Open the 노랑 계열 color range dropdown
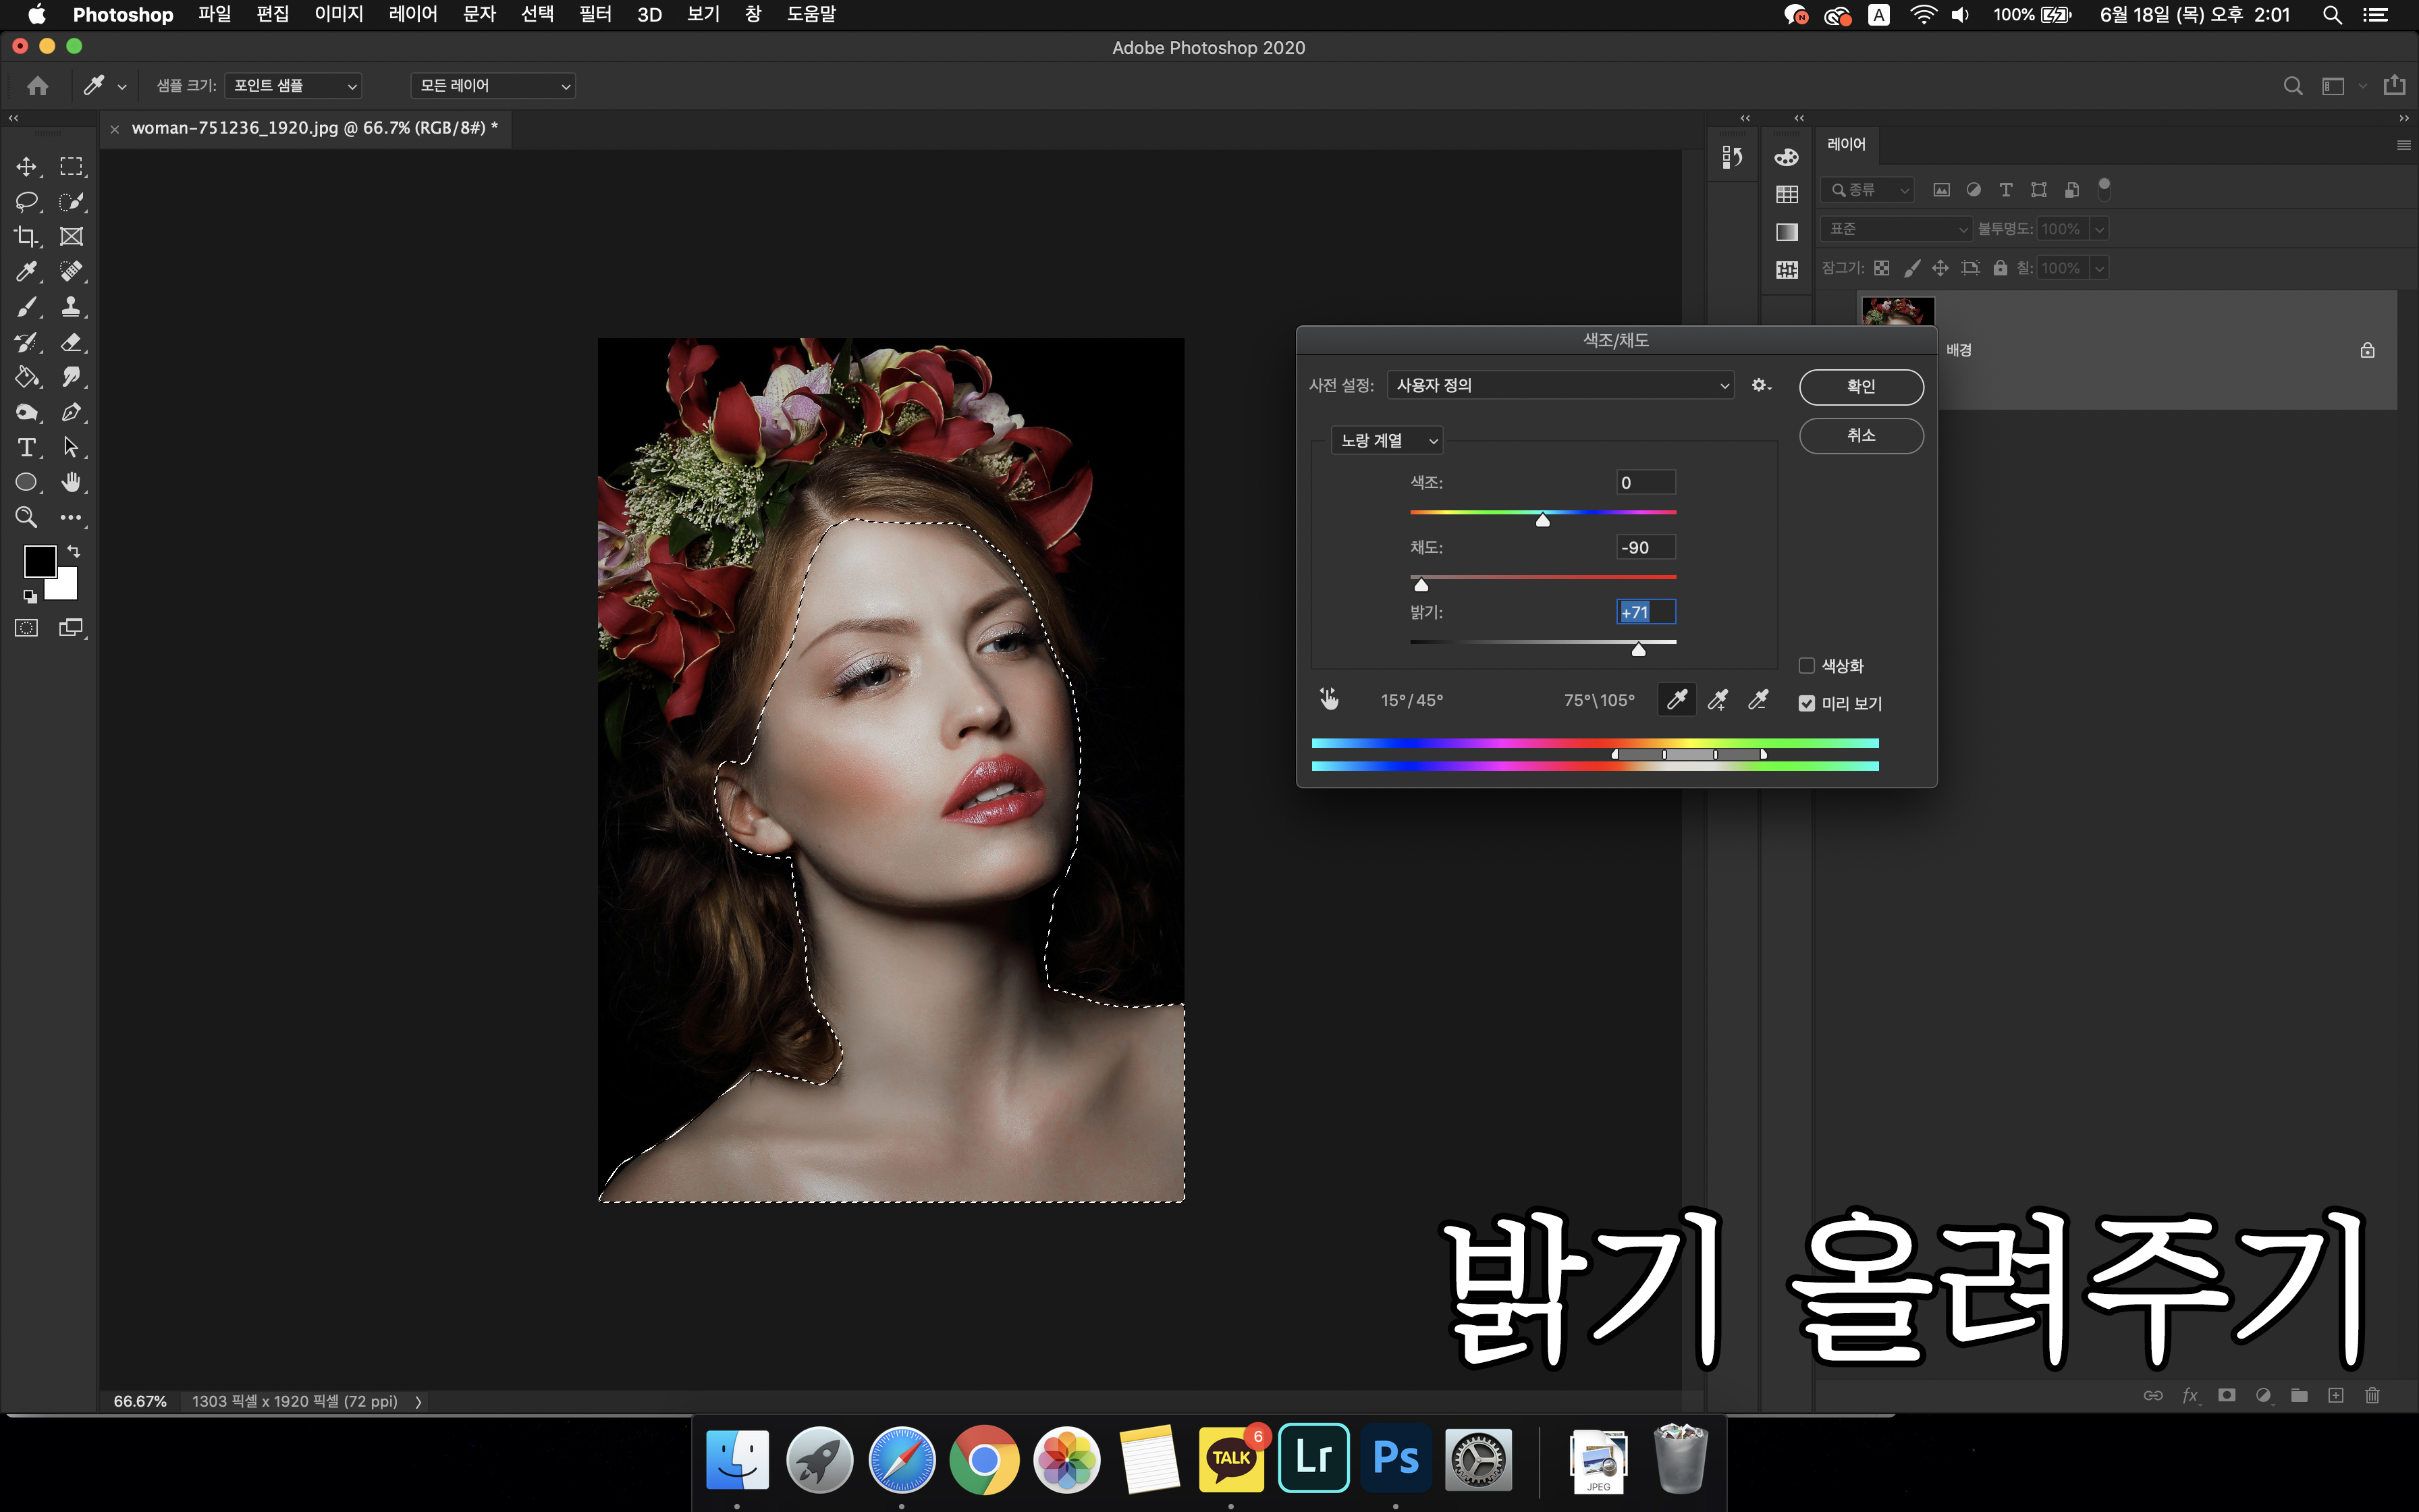This screenshot has height=1512, width=2419. click(1386, 441)
